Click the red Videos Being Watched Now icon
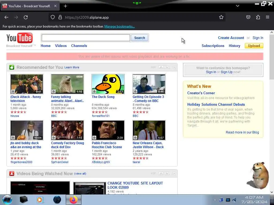The image size is (274, 205). 12,174
